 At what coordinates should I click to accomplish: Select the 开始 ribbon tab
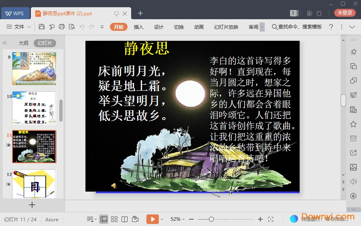point(119,27)
